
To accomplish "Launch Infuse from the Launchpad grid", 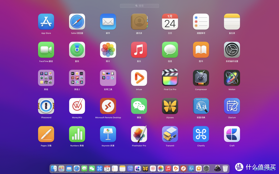I will (139, 78).
